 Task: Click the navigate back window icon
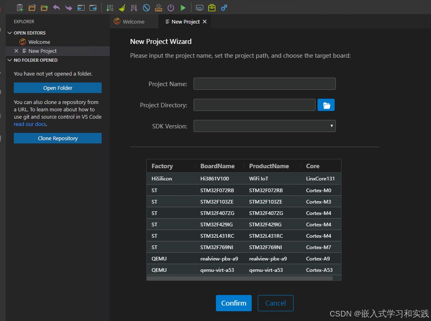[x=81, y=8]
